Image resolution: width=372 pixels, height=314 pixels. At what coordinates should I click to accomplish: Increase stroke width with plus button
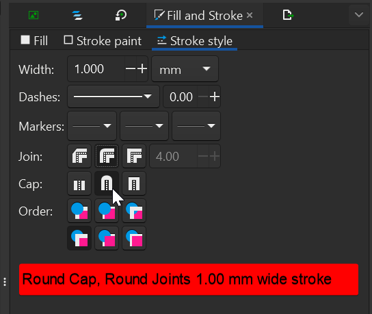(x=142, y=69)
